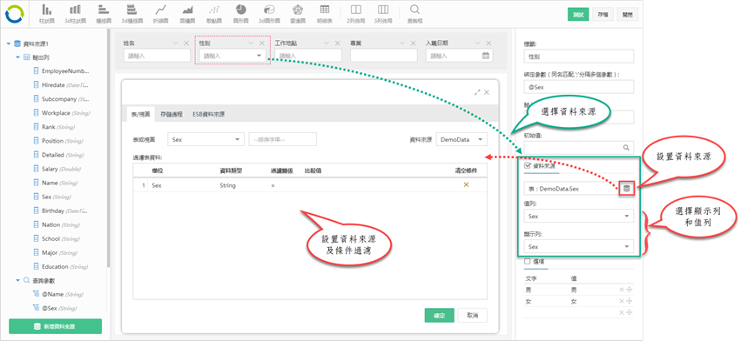
Task: Insert a 雷達圖 radar chart
Action: click(297, 14)
